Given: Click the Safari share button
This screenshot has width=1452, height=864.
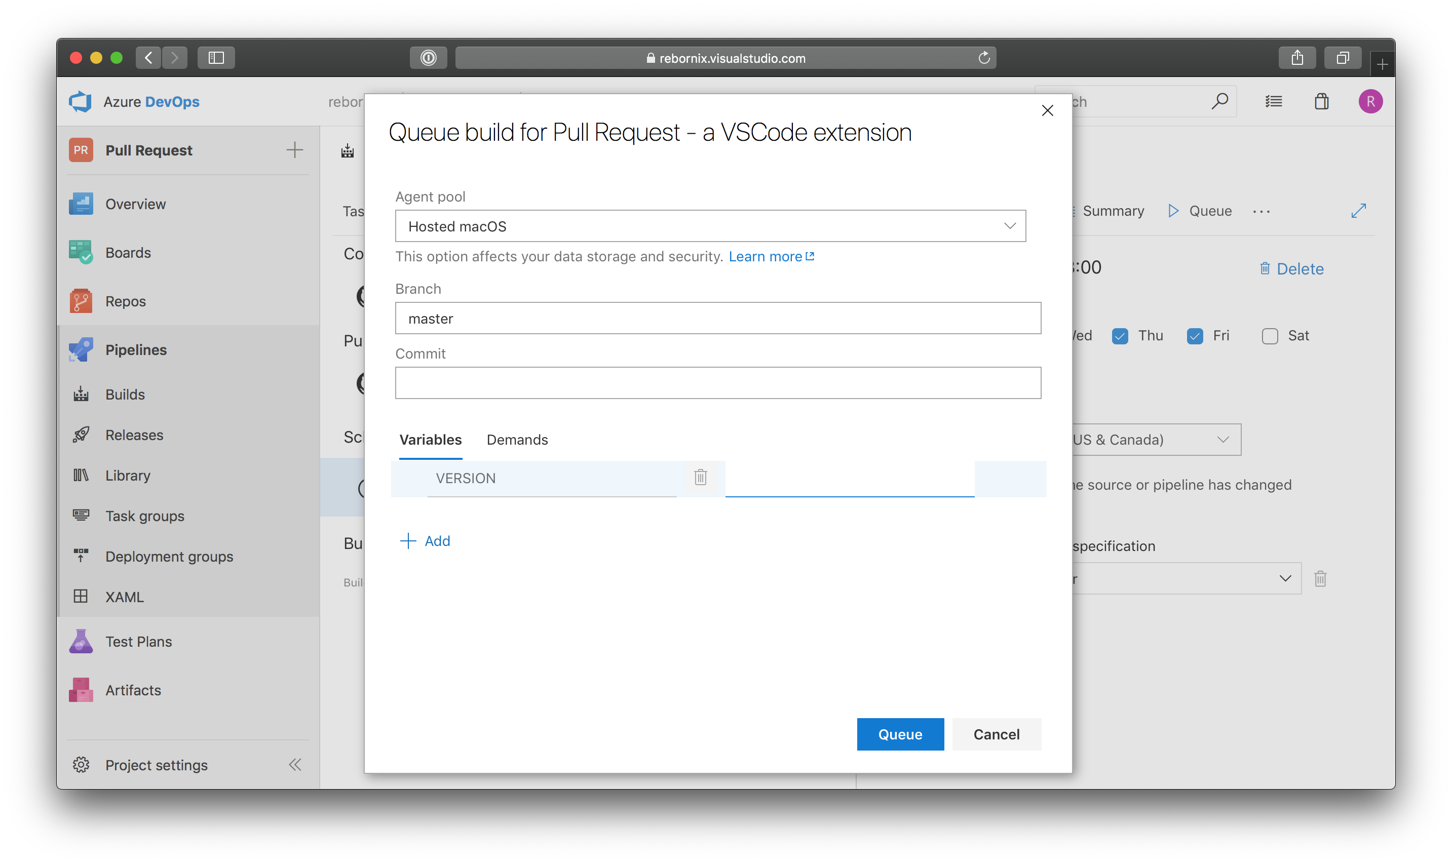Looking at the screenshot, I should coord(1296,58).
